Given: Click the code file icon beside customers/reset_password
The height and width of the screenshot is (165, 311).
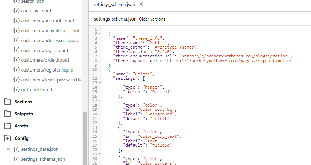Looking at the screenshot, I should coord(17,80).
